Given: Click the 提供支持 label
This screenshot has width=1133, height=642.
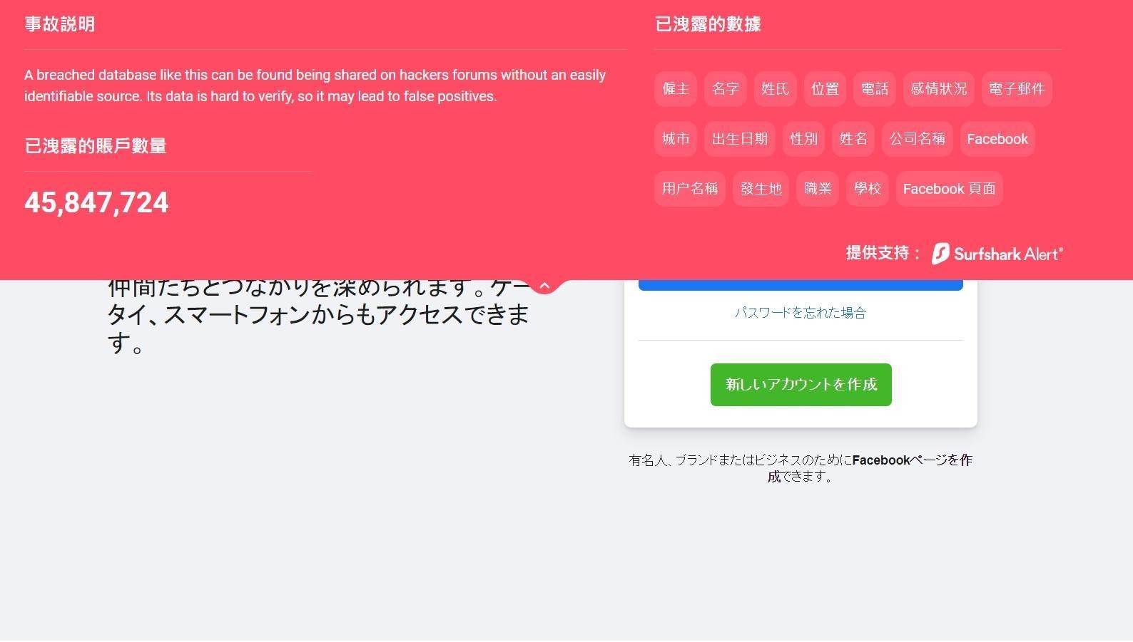Looking at the screenshot, I should click(x=883, y=253).
